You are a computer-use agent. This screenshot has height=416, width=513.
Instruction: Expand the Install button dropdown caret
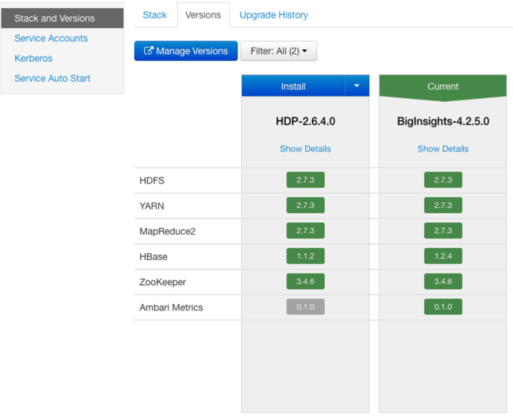pos(356,86)
